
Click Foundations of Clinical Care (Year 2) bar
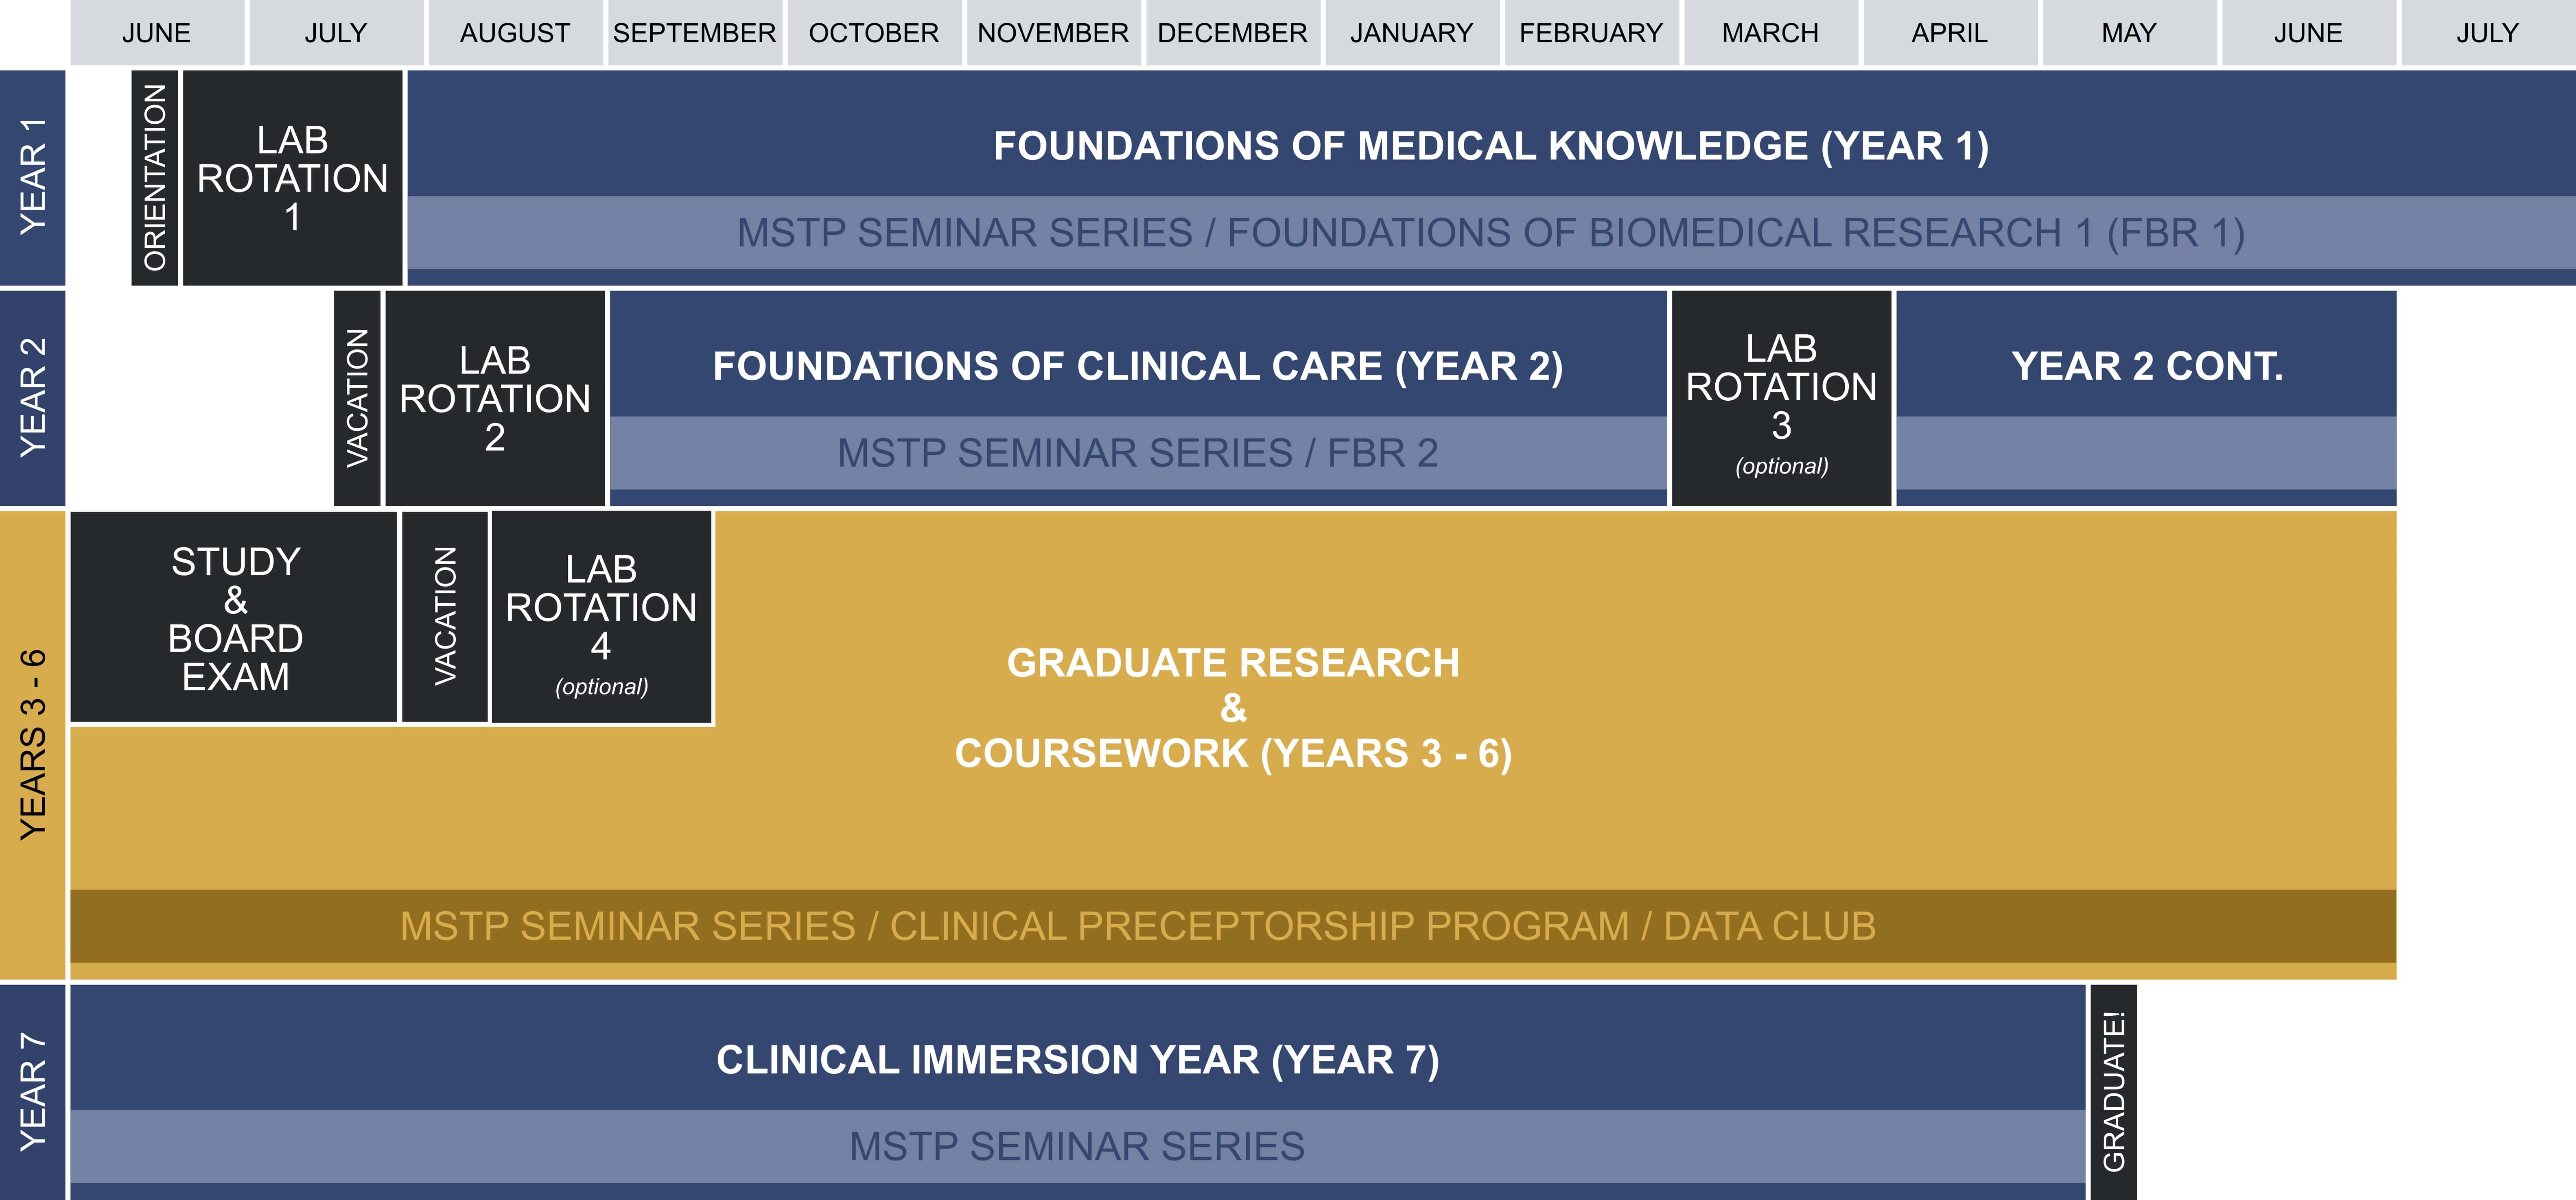click(x=1137, y=366)
